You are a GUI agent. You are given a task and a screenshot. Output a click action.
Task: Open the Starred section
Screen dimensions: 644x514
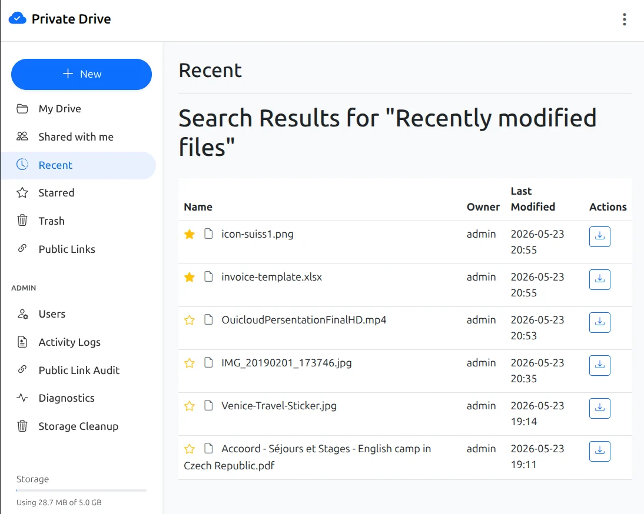(78, 193)
